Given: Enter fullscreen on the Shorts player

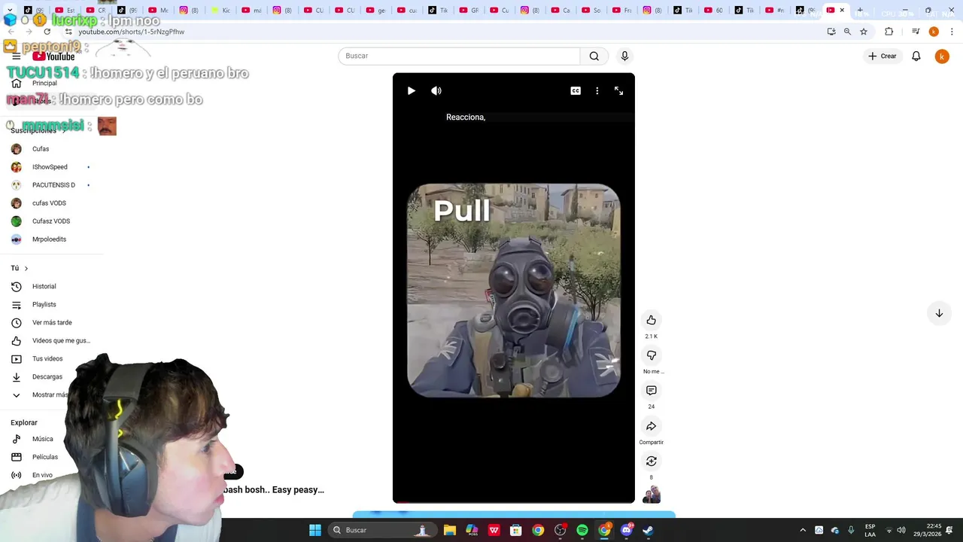Looking at the screenshot, I should pos(618,90).
